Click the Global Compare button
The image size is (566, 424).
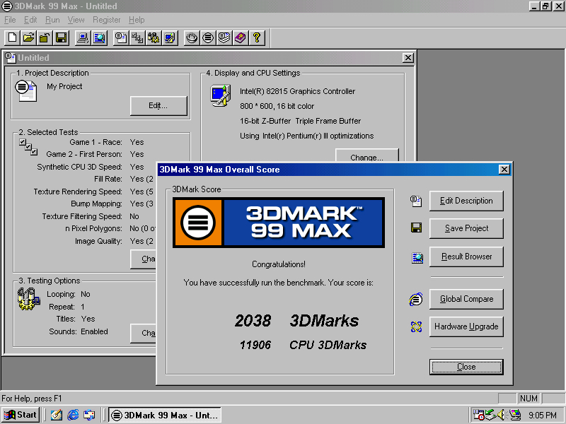[x=466, y=298]
